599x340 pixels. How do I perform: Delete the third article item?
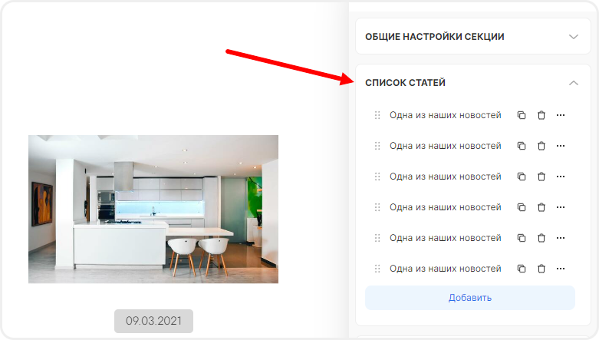click(541, 177)
